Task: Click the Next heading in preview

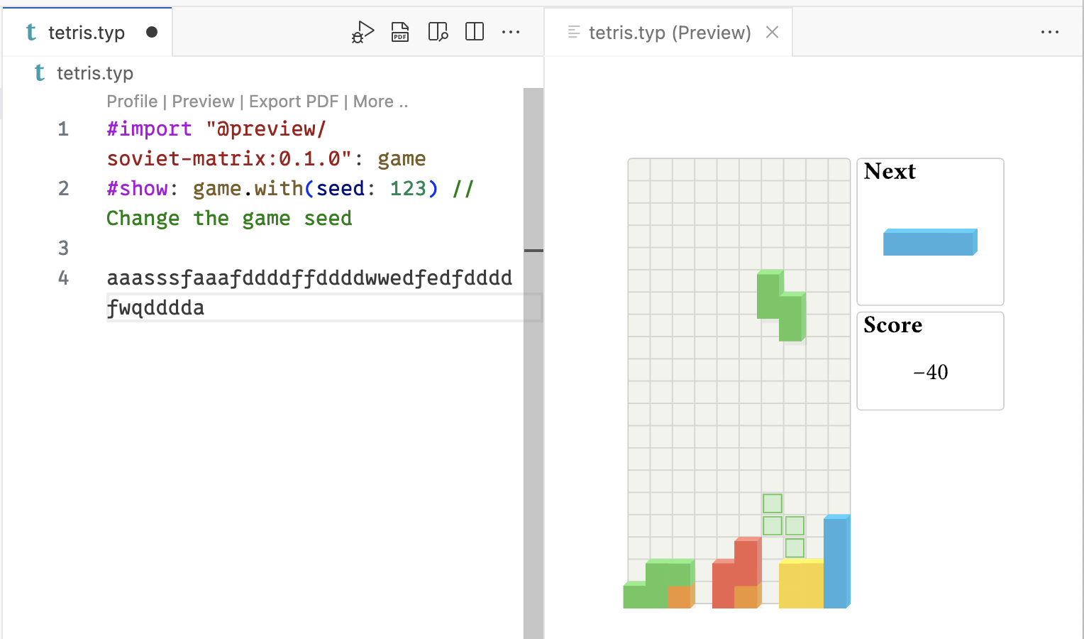Action: [890, 171]
